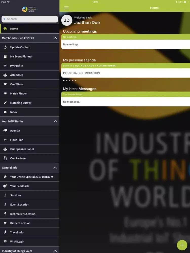Click the My Event Planner icon

coord(5,56)
